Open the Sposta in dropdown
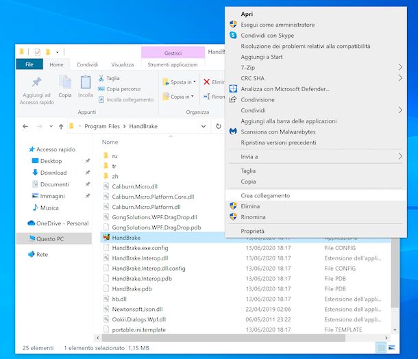The image size is (418, 359). coord(180,82)
